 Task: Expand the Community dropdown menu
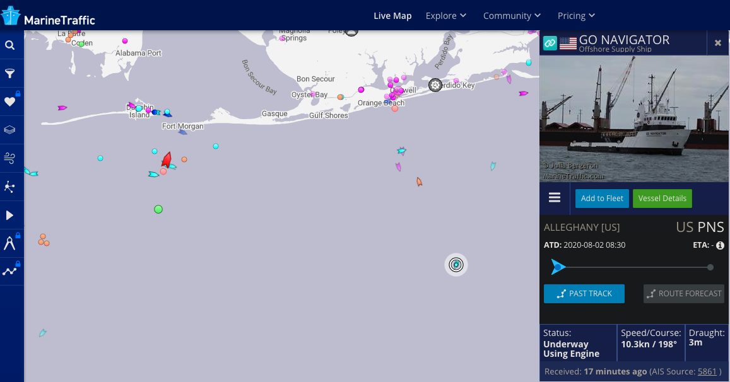pyautogui.click(x=512, y=16)
